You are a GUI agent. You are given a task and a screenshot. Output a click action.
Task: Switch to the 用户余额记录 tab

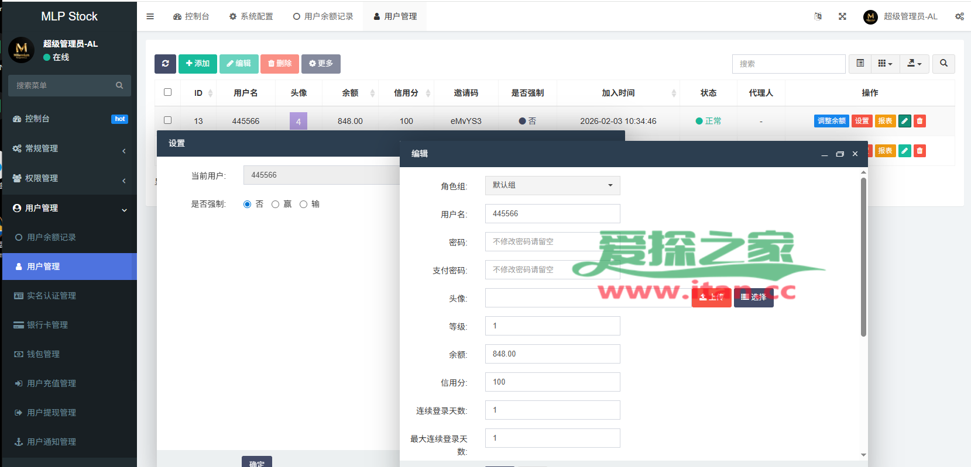323,16
